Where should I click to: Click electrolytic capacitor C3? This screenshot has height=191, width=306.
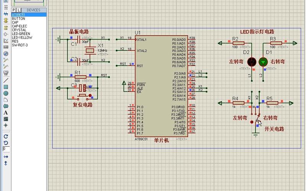[82, 88]
